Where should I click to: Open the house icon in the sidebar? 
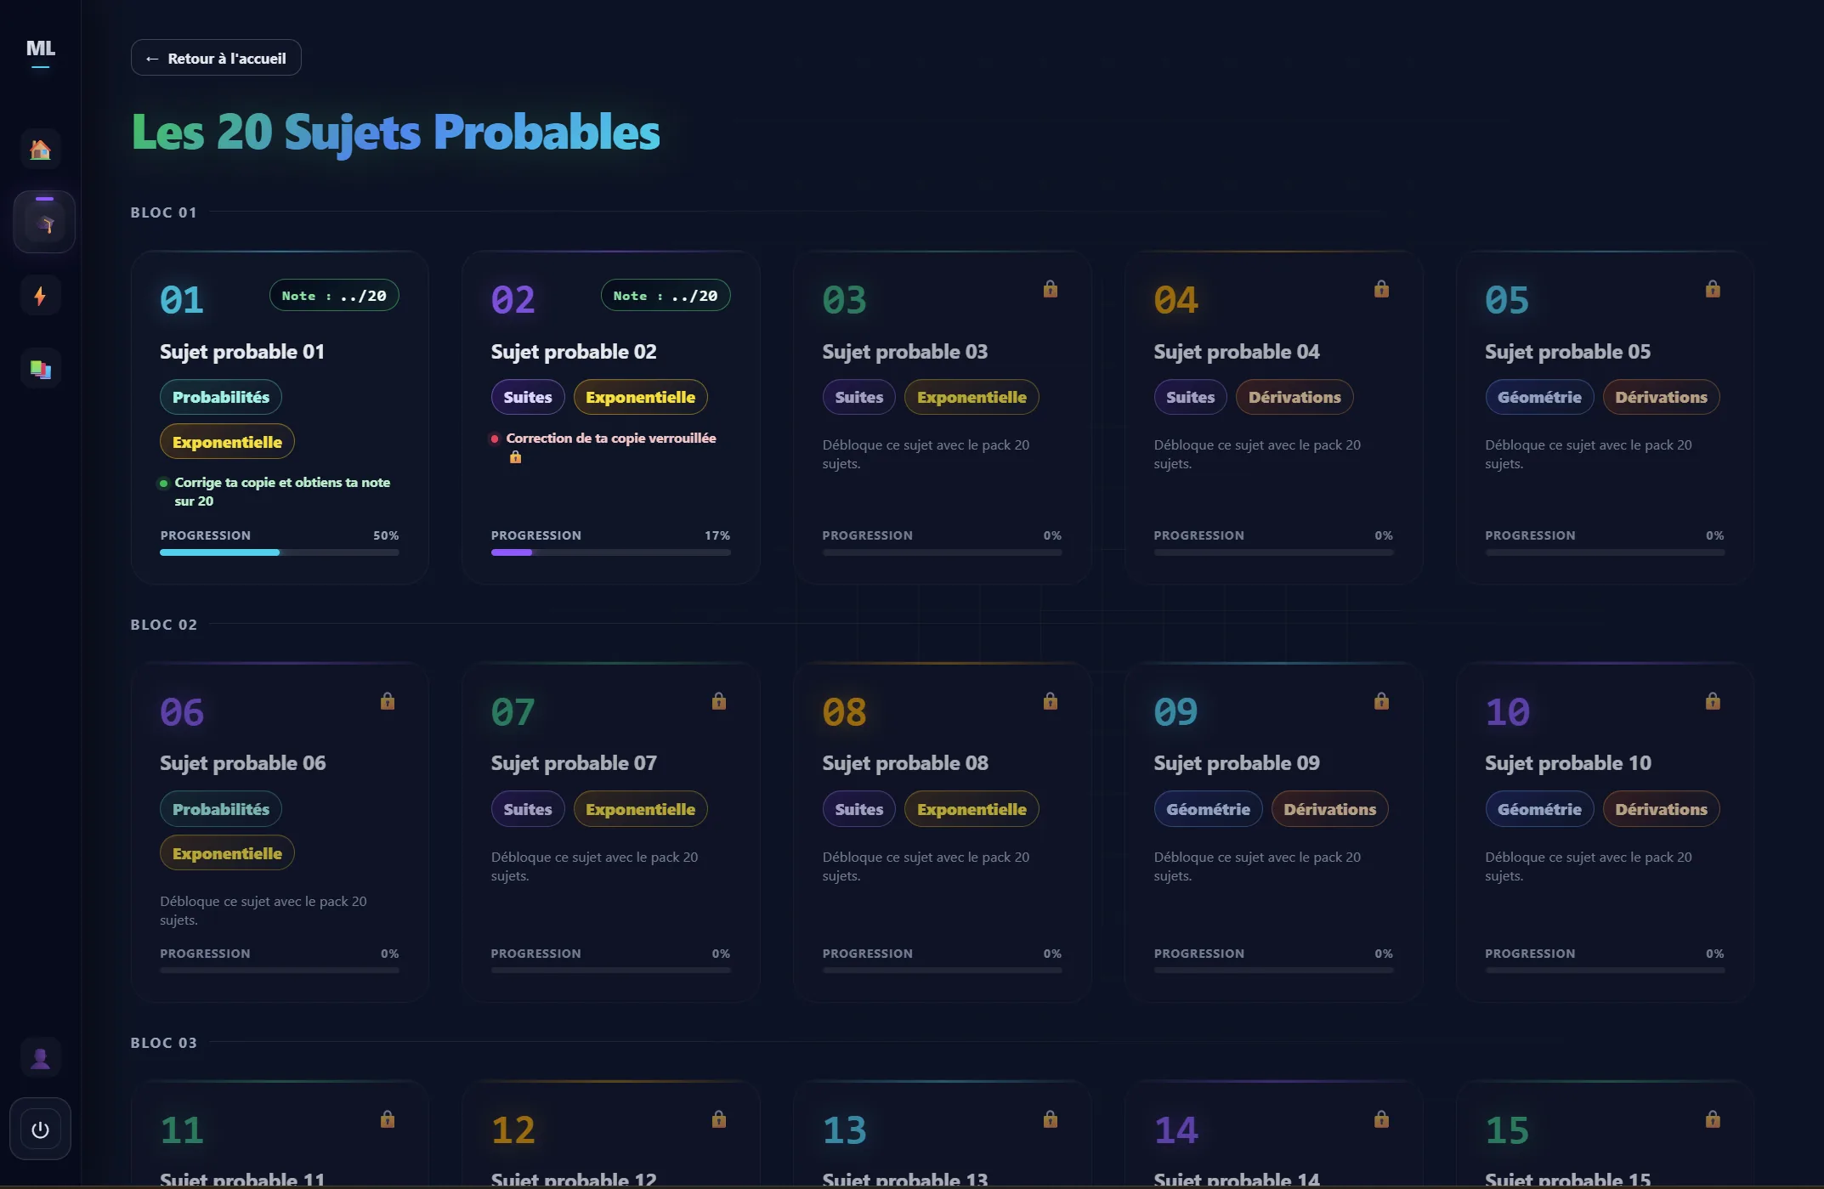[40, 150]
